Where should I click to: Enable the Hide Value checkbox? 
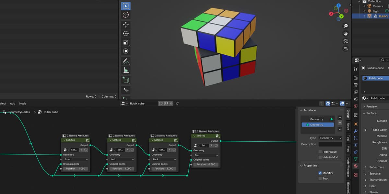click(320, 152)
